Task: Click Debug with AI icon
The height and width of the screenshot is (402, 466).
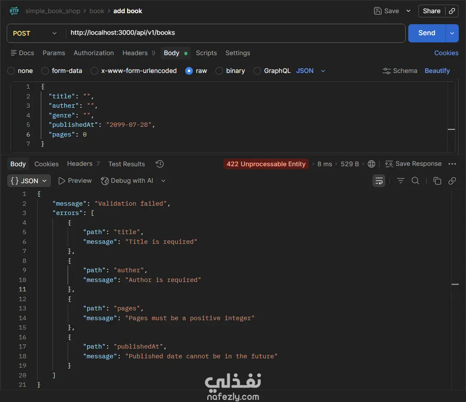Action: coord(104,181)
